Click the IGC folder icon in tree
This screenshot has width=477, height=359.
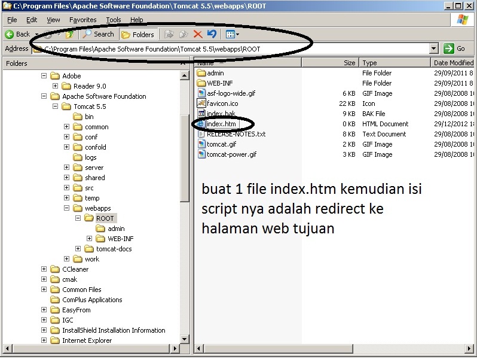tap(55, 320)
